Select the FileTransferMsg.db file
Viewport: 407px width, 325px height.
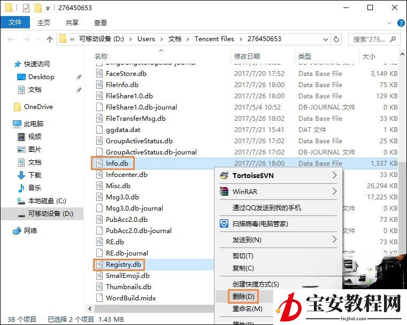pyautogui.click(x=135, y=119)
